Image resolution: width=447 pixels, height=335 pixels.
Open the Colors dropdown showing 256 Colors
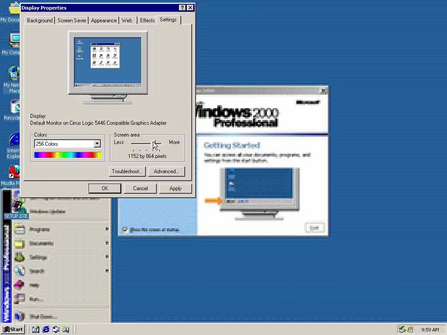tap(97, 144)
